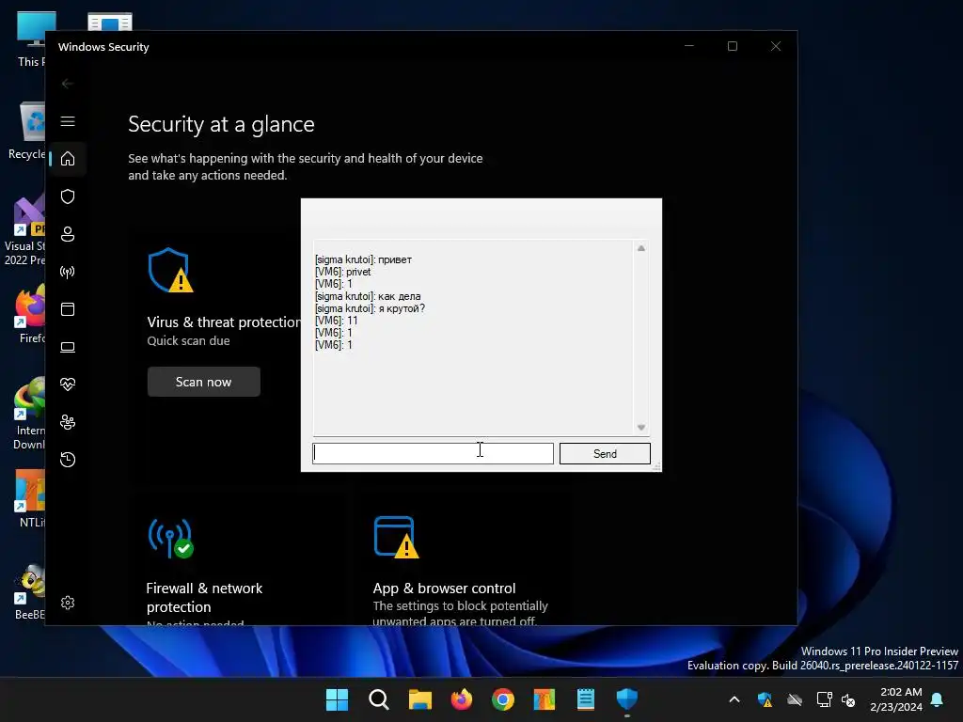
Task: Open Settings gear in Windows Security
Action: click(68, 603)
